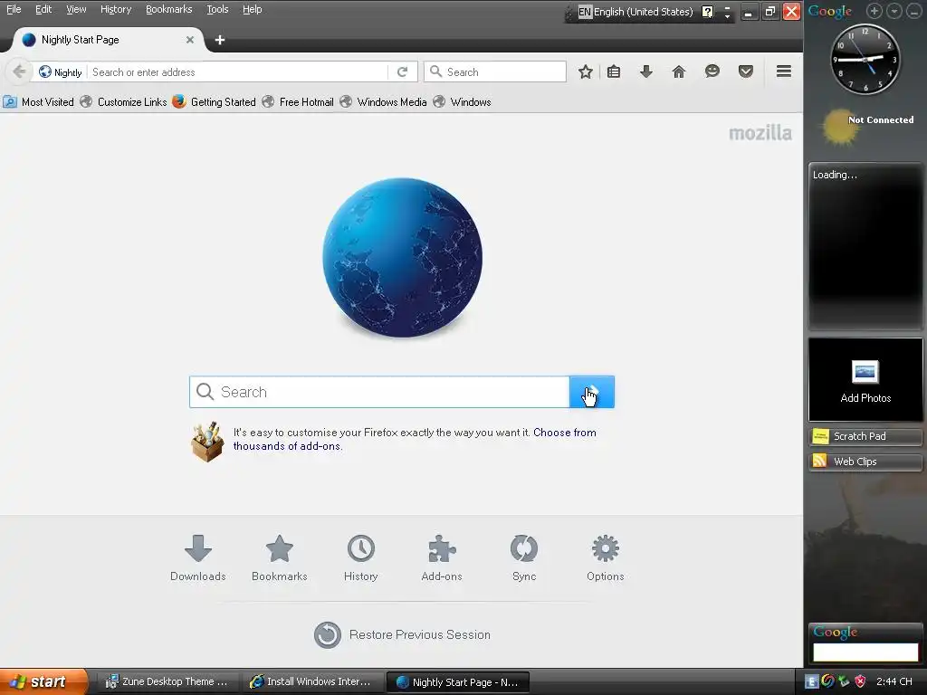
Task: Click the mozilla wordmark link
Action: click(x=760, y=133)
